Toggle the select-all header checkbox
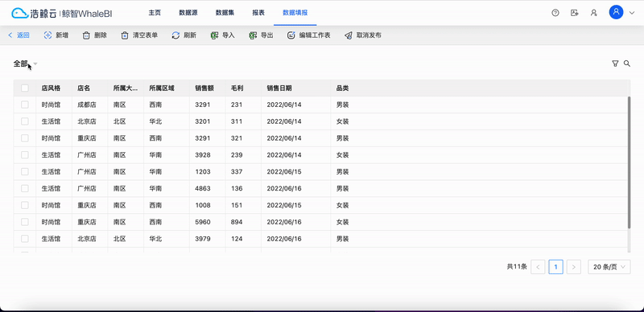The image size is (644, 312). (x=25, y=88)
